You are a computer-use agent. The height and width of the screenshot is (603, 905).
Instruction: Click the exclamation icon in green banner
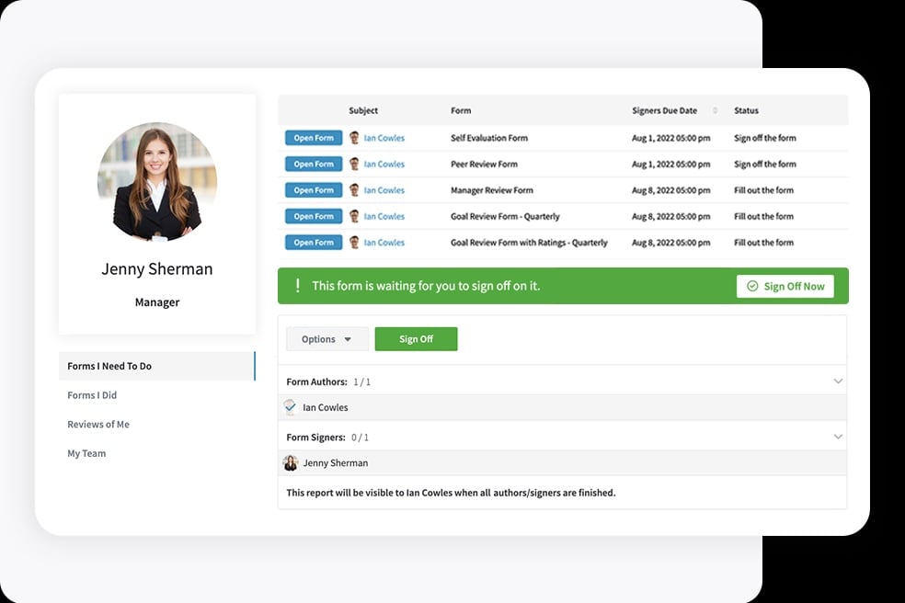pos(297,286)
